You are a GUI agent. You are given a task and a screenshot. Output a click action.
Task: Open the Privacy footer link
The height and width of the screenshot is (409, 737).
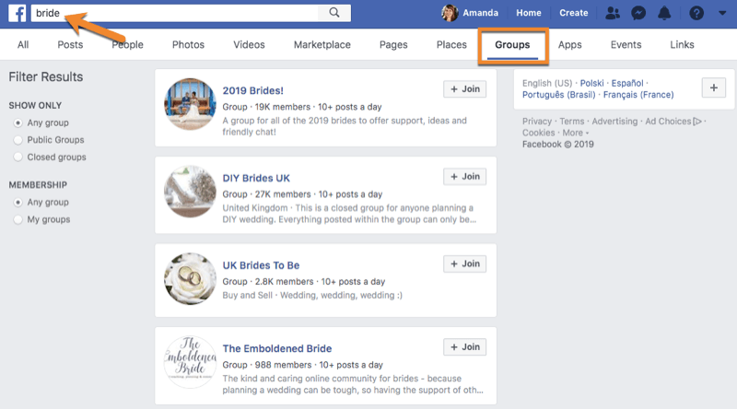537,122
